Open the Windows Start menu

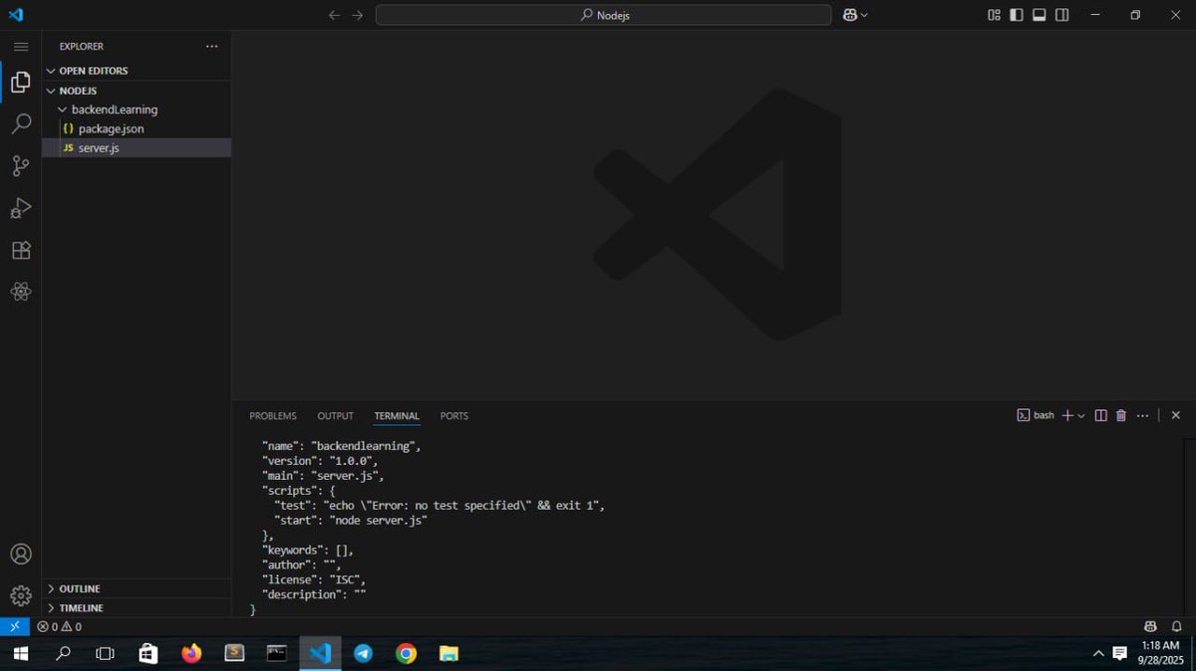point(20,654)
